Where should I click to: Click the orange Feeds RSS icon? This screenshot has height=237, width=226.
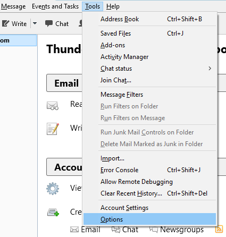point(219,229)
